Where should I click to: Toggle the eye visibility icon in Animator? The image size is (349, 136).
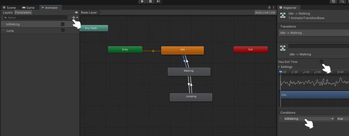coord(76,13)
